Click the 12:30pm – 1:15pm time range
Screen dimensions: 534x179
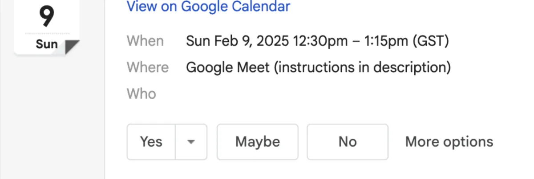point(350,41)
